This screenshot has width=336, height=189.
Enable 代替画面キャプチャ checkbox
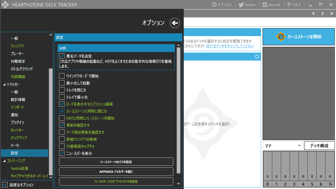[62, 146]
